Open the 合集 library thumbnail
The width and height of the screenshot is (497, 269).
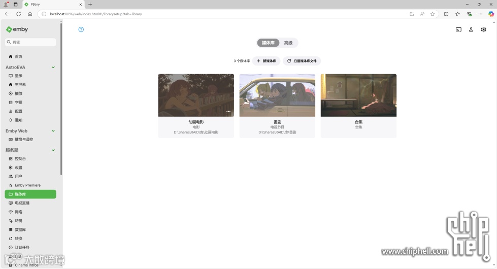[x=358, y=95]
